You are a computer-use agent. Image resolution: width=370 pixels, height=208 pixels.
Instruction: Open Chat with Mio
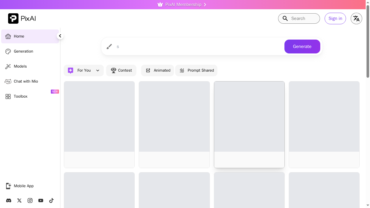26,81
